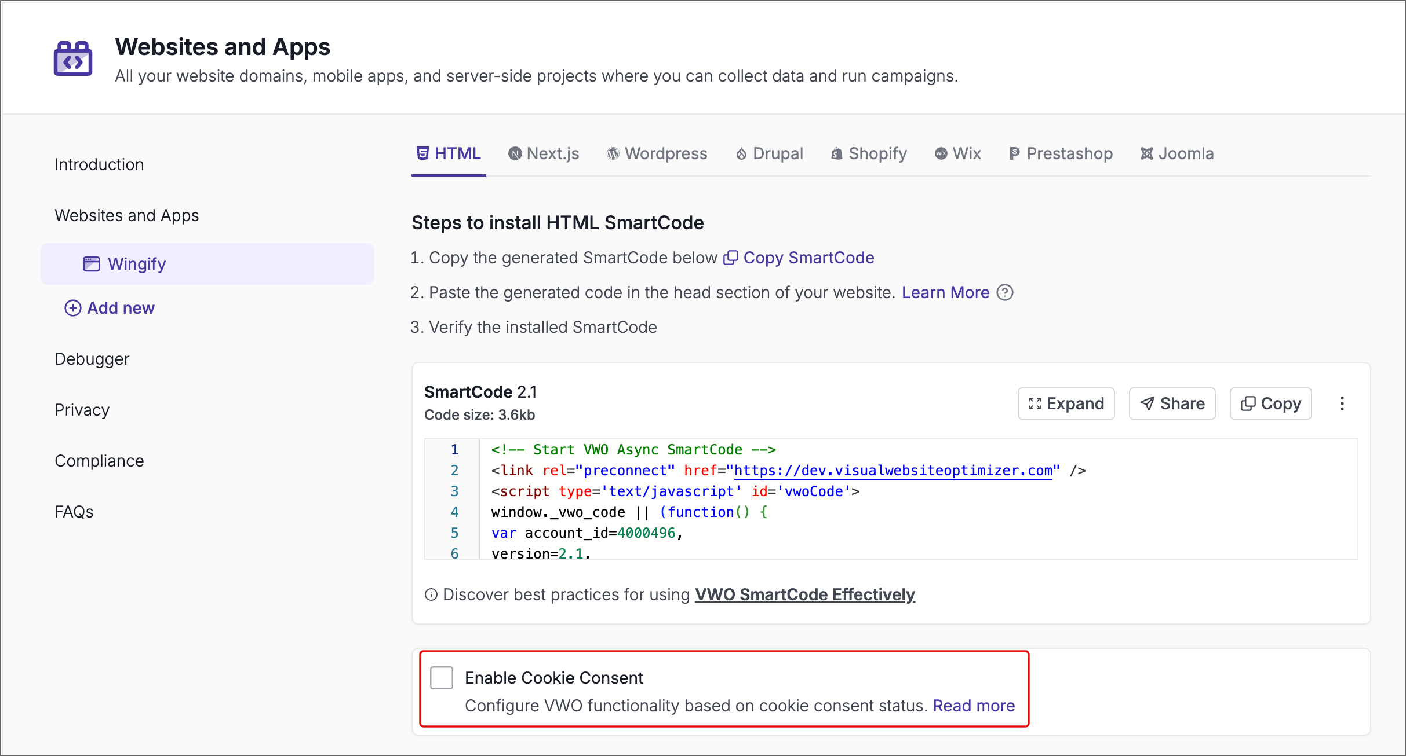Open Introduction in the sidebar
The height and width of the screenshot is (756, 1406).
[x=99, y=164]
